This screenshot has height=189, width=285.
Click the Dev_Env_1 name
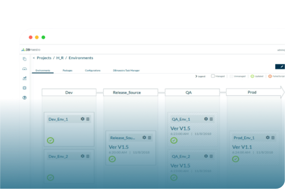coord(58,119)
